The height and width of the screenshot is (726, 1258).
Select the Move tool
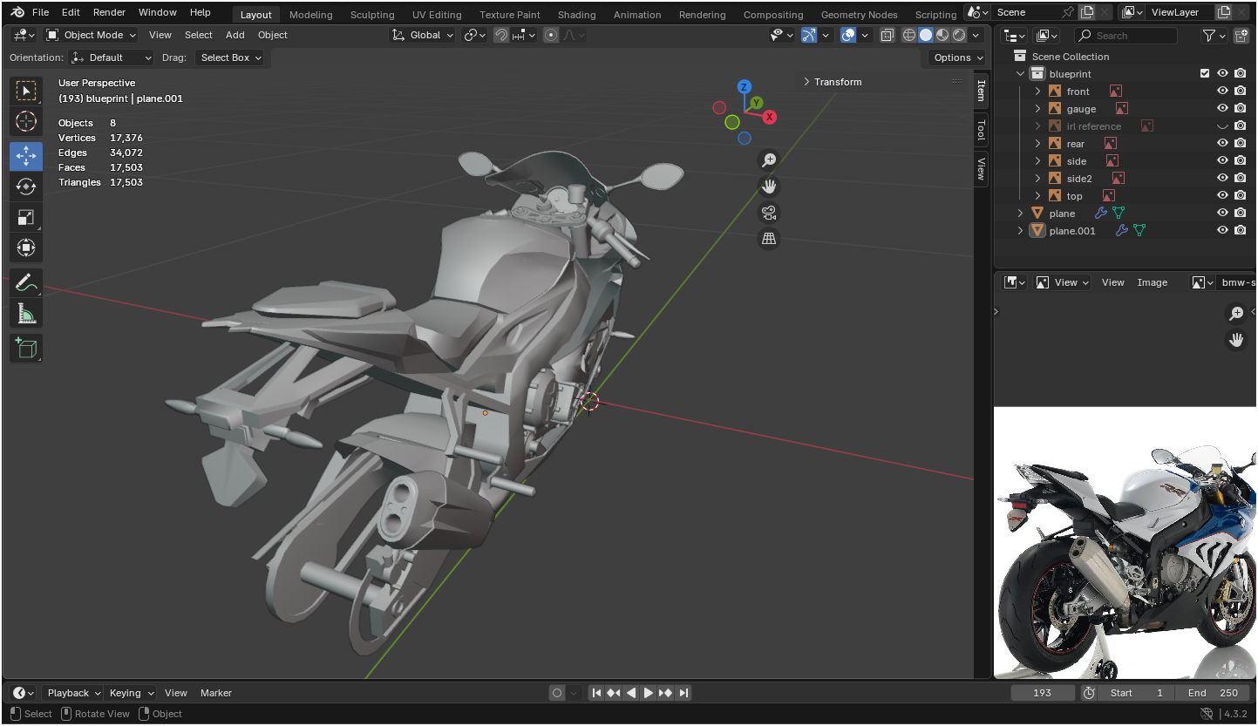click(x=26, y=156)
